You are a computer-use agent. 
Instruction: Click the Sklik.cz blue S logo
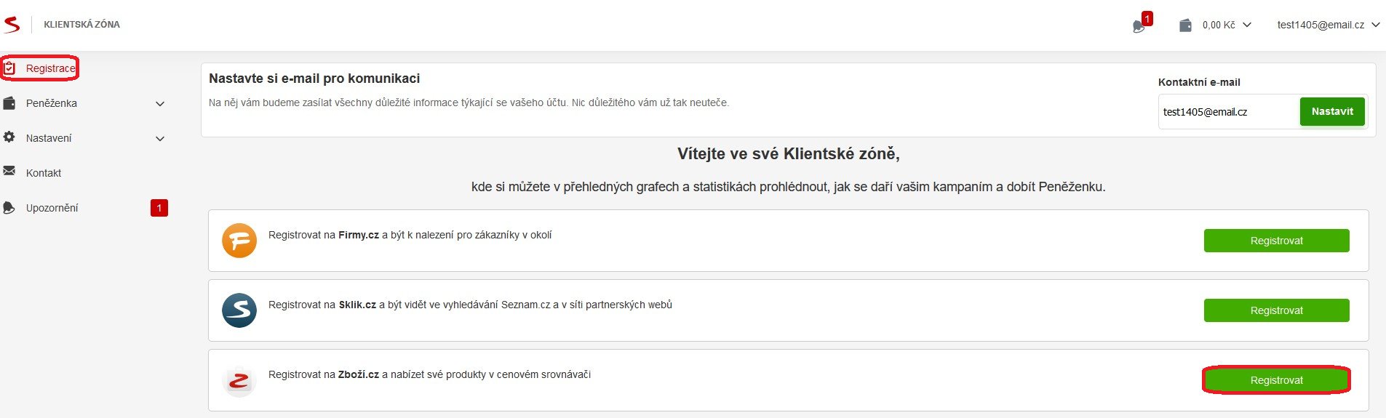pos(239,310)
